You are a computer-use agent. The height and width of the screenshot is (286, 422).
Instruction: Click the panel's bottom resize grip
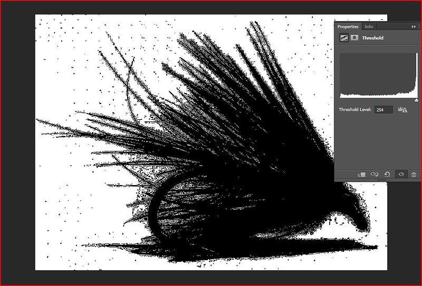378,181
